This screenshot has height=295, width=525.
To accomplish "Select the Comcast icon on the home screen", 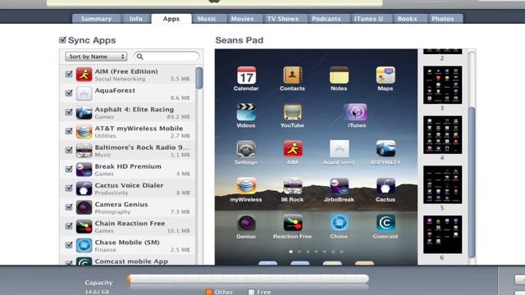I will (x=386, y=223).
